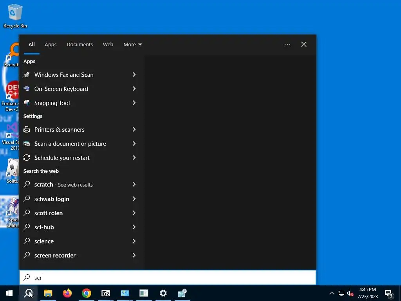Click the Scan a document icon

[27, 143]
